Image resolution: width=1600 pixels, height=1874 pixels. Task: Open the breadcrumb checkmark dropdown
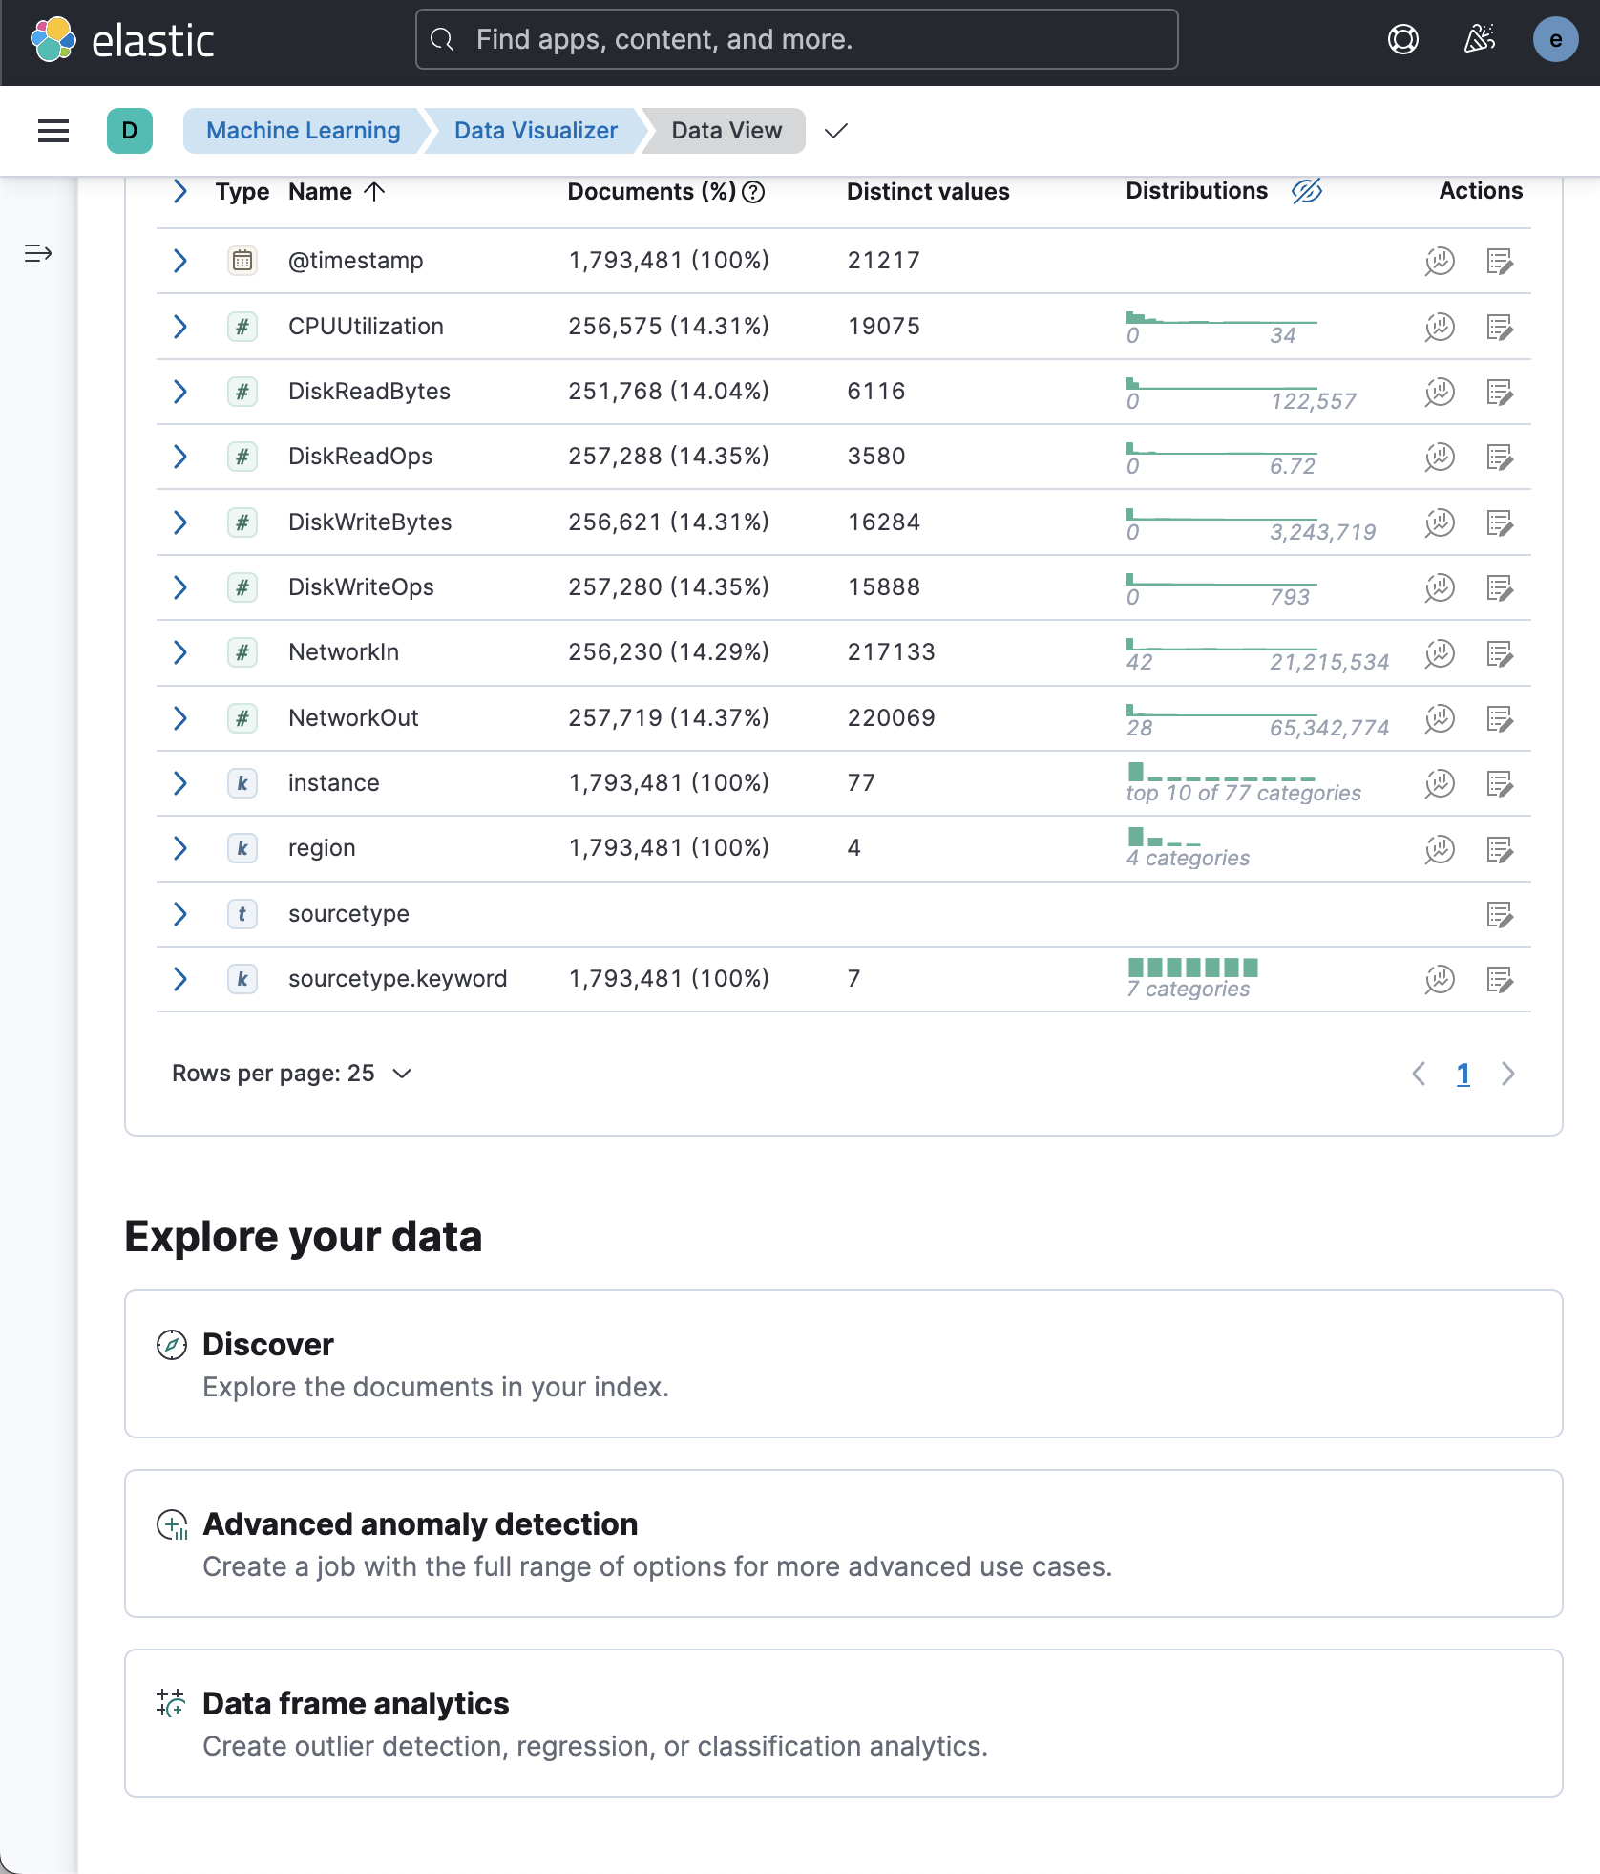click(x=836, y=131)
